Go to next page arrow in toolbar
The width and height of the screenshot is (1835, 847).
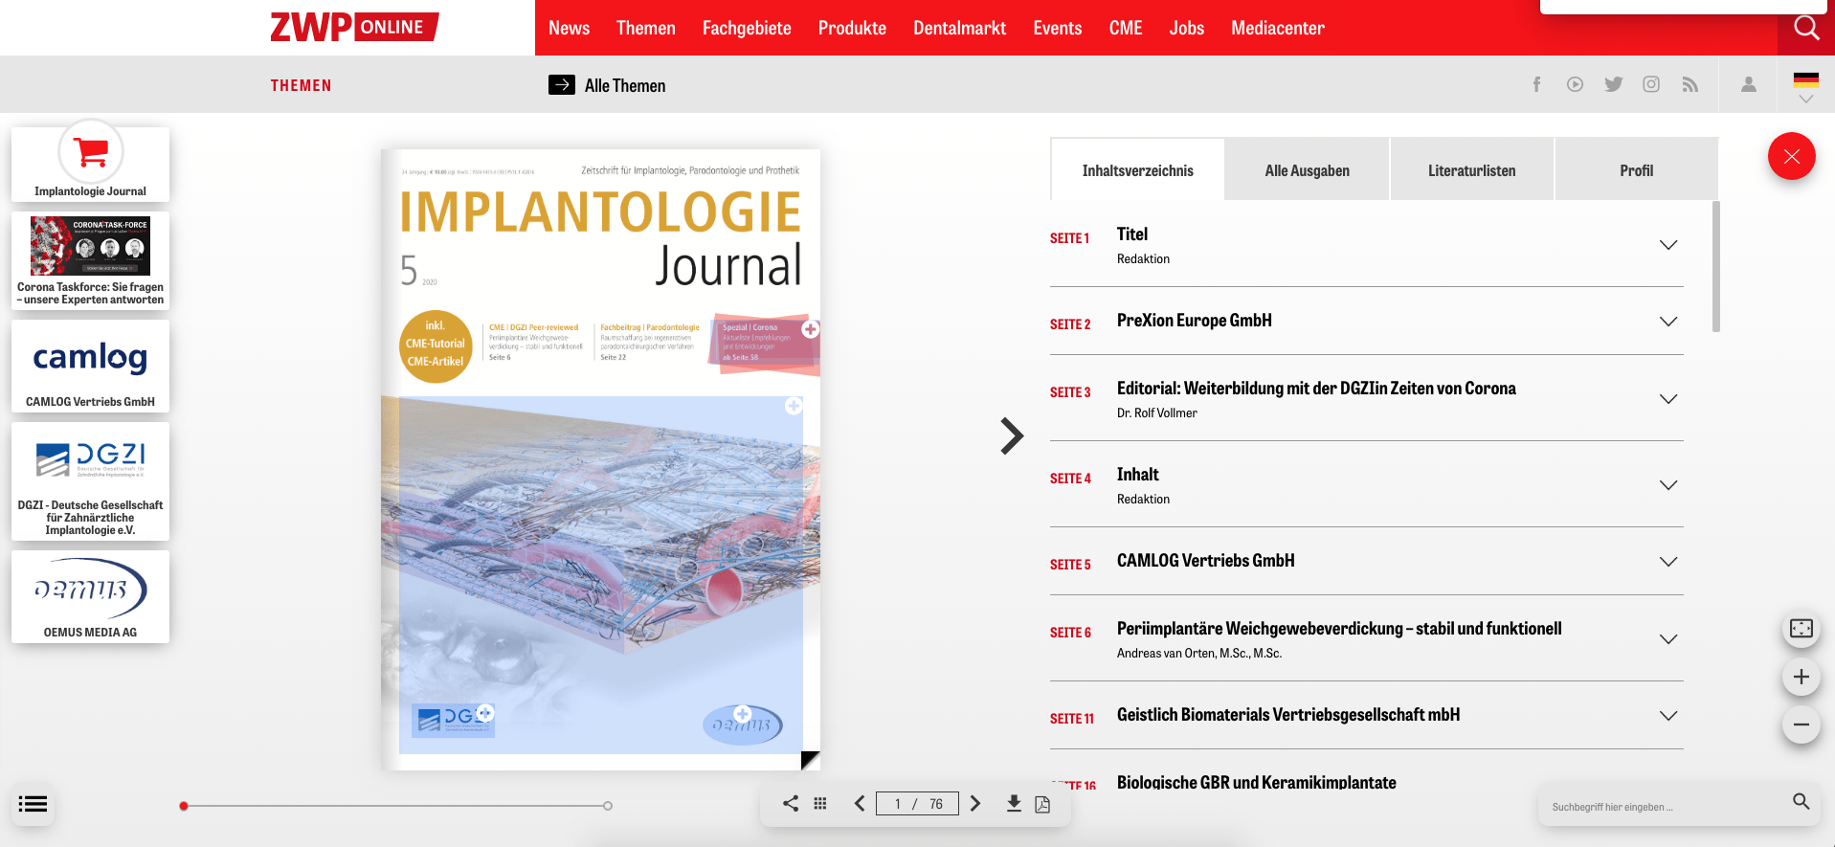975,803
